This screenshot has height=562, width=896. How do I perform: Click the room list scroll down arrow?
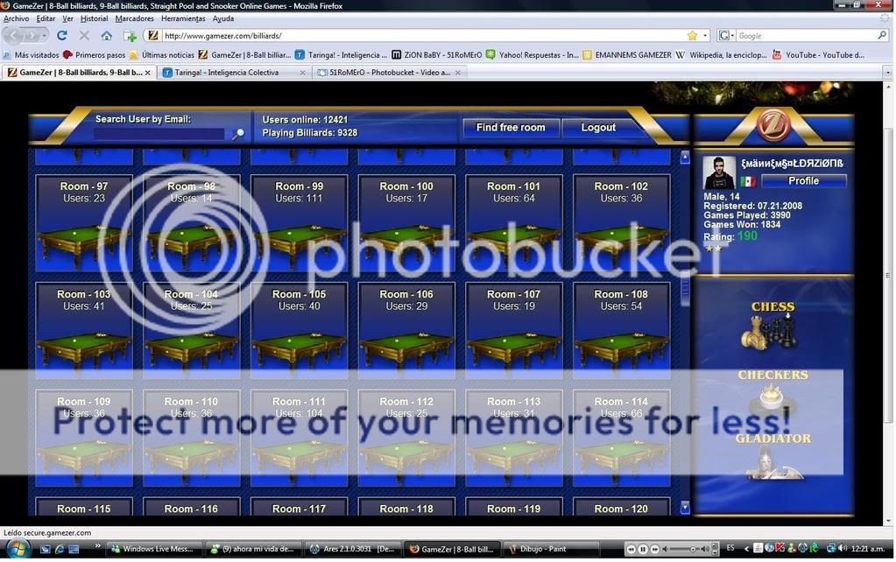click(x=685, y=507)
